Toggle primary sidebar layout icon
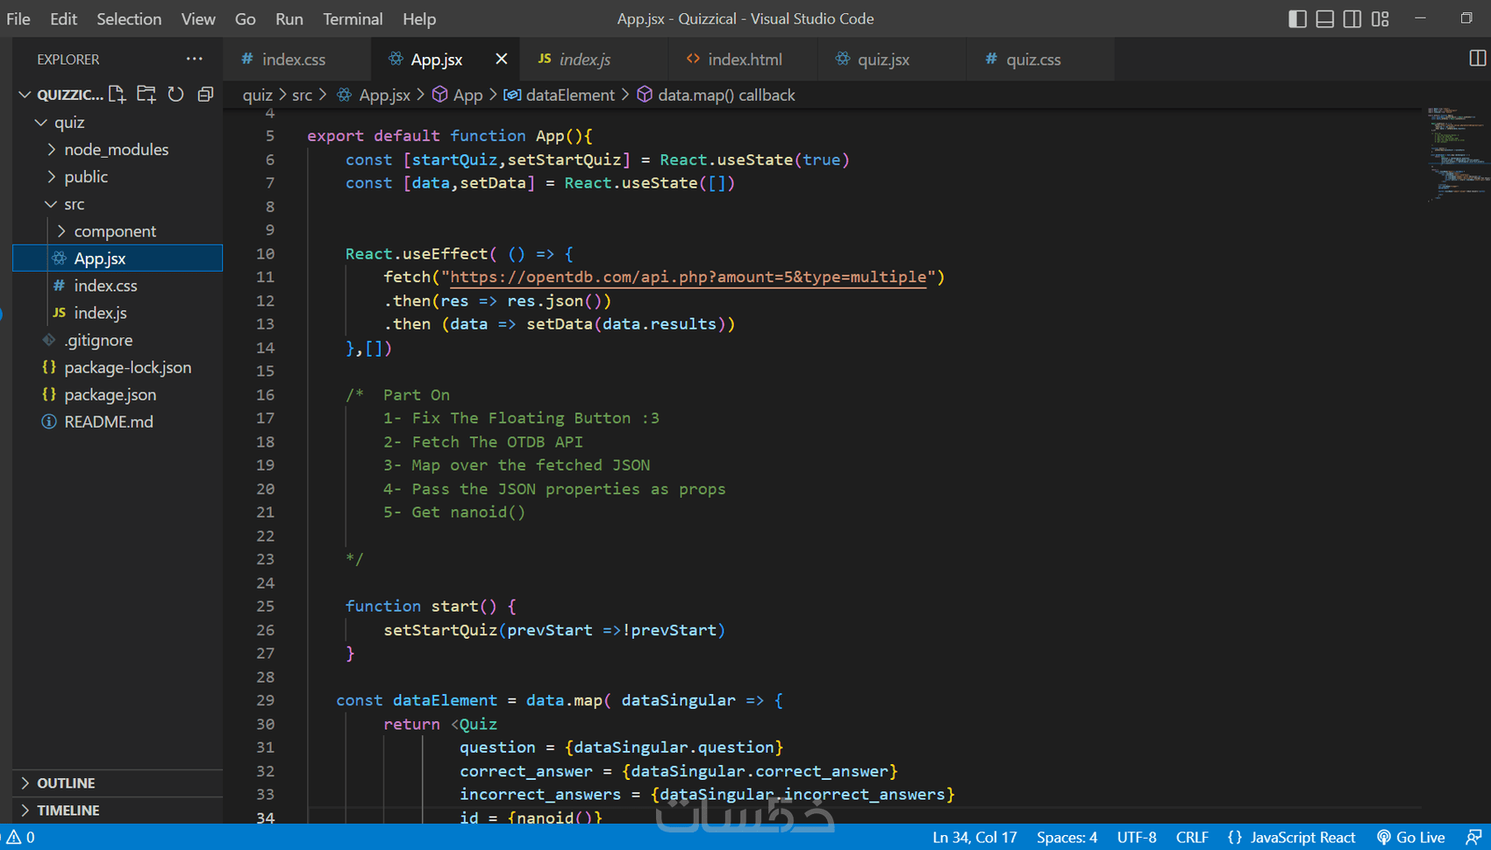The image size is (1491, 850). point(1297,18)
